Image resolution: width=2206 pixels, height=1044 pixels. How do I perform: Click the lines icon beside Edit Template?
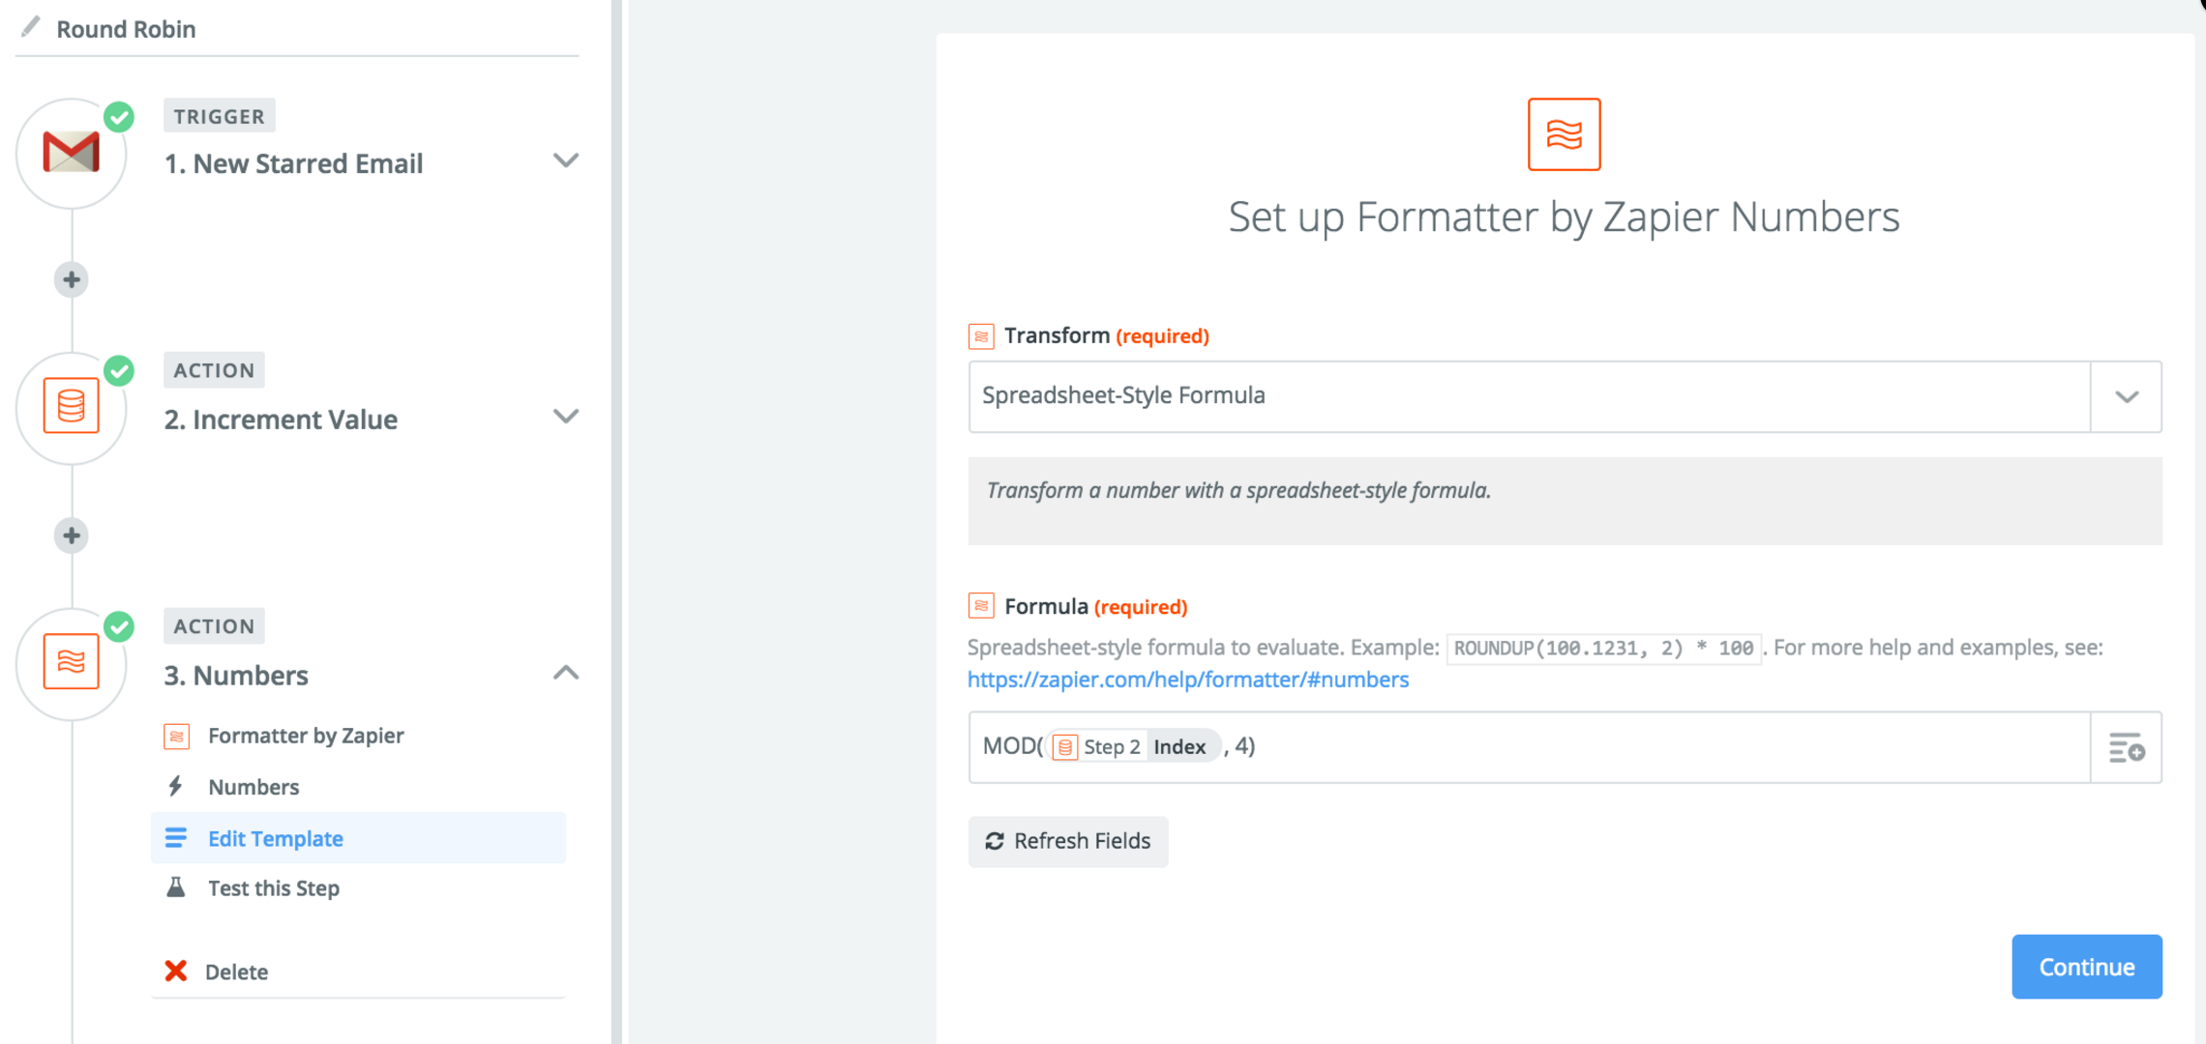point(175,837)
